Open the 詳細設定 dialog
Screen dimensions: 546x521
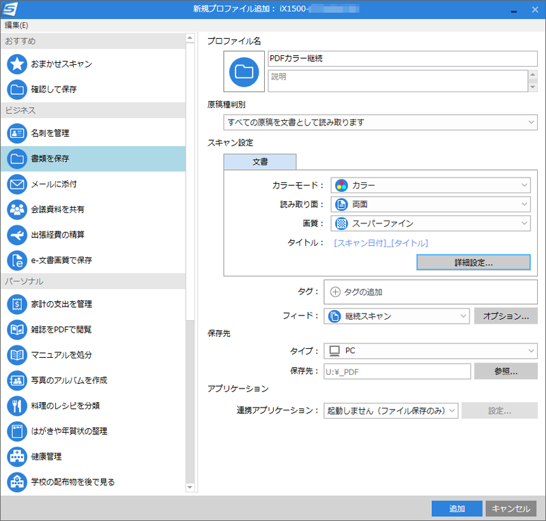473,262
